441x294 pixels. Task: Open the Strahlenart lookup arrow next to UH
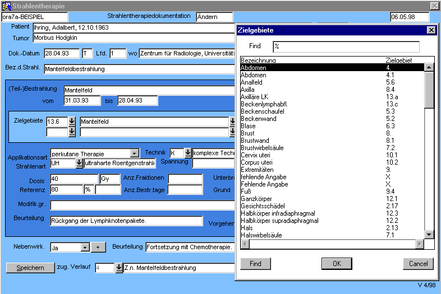pos(79,163)
